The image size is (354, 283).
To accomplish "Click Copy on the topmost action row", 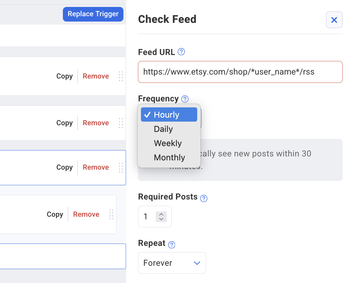I will coord(65,76).
